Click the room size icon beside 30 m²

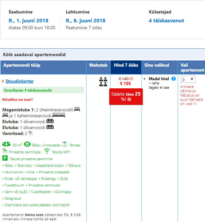6,144
